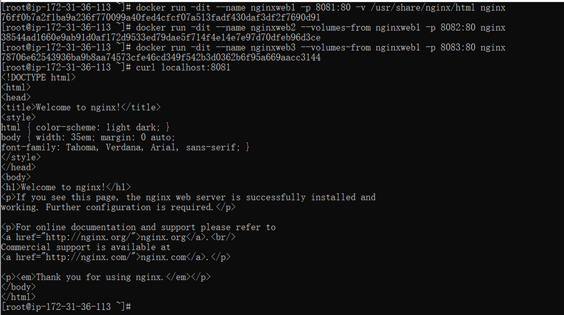The image size is (564, 315).
Task: Click the title Welcome to nginx line
Action: [x=81, y=108]
